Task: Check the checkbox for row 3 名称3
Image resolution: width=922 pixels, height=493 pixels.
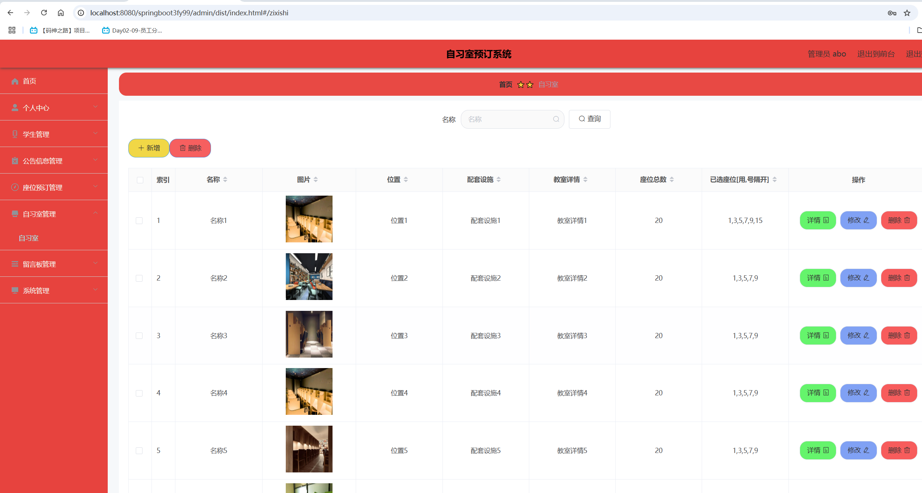Action: 140,336
